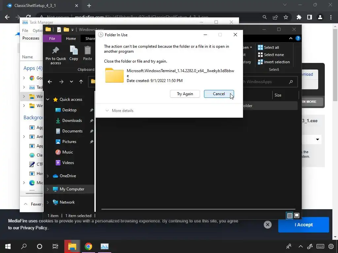Click the Size column header

click(278, 95)
